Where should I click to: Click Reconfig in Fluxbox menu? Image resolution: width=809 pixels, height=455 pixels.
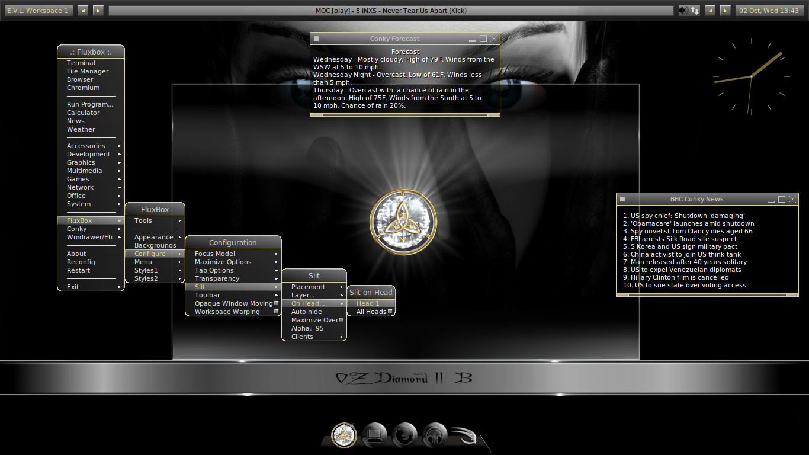point(91,262)
